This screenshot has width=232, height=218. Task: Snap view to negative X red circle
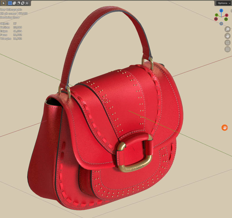(x=216, y=19)
